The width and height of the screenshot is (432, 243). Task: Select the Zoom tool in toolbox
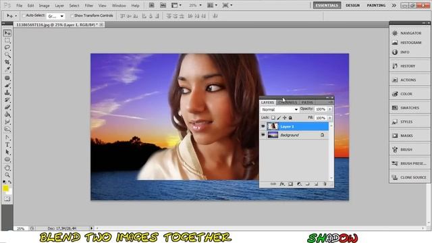pyautogui.click(x=7, y=175)
